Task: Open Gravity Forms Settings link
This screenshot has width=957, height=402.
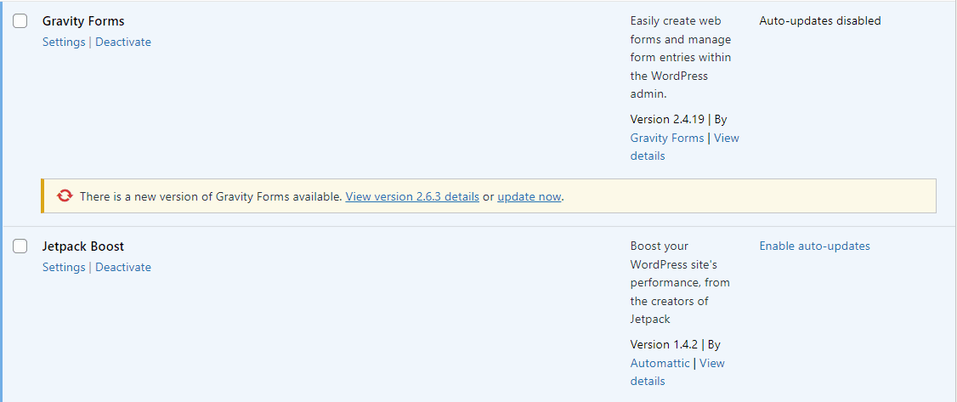Action: 64,42
